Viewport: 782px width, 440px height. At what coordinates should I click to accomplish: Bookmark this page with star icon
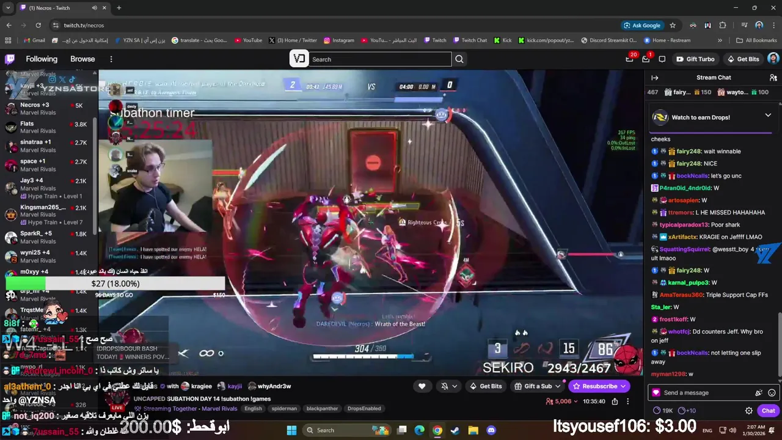pyautogui.click(x=673, y=25)
